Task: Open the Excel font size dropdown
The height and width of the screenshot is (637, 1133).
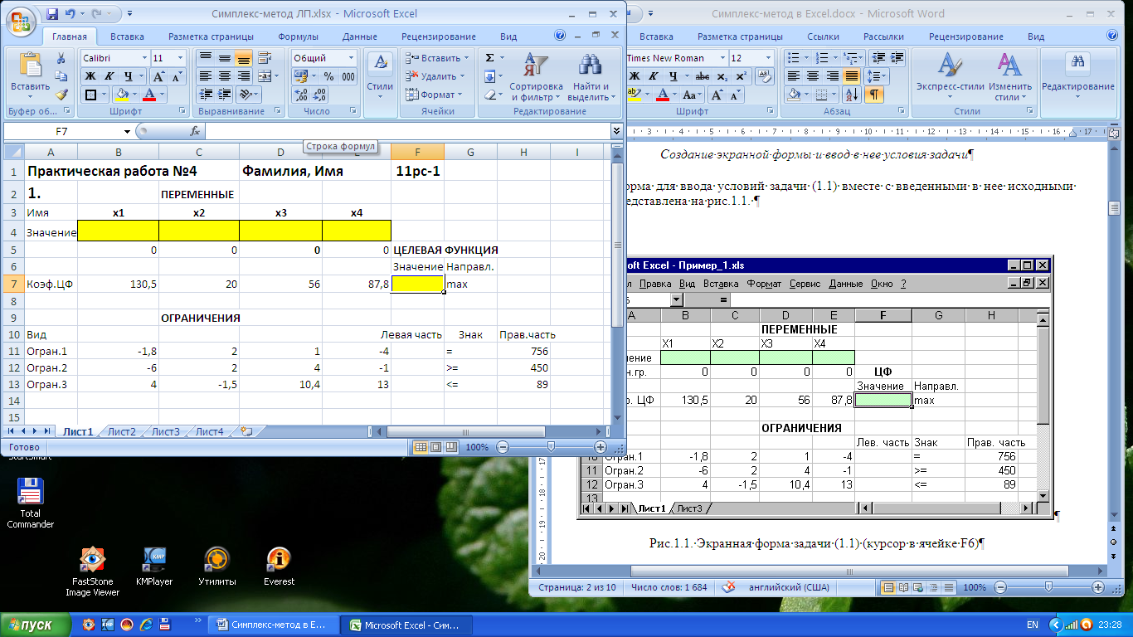Action: pos(182,58)
